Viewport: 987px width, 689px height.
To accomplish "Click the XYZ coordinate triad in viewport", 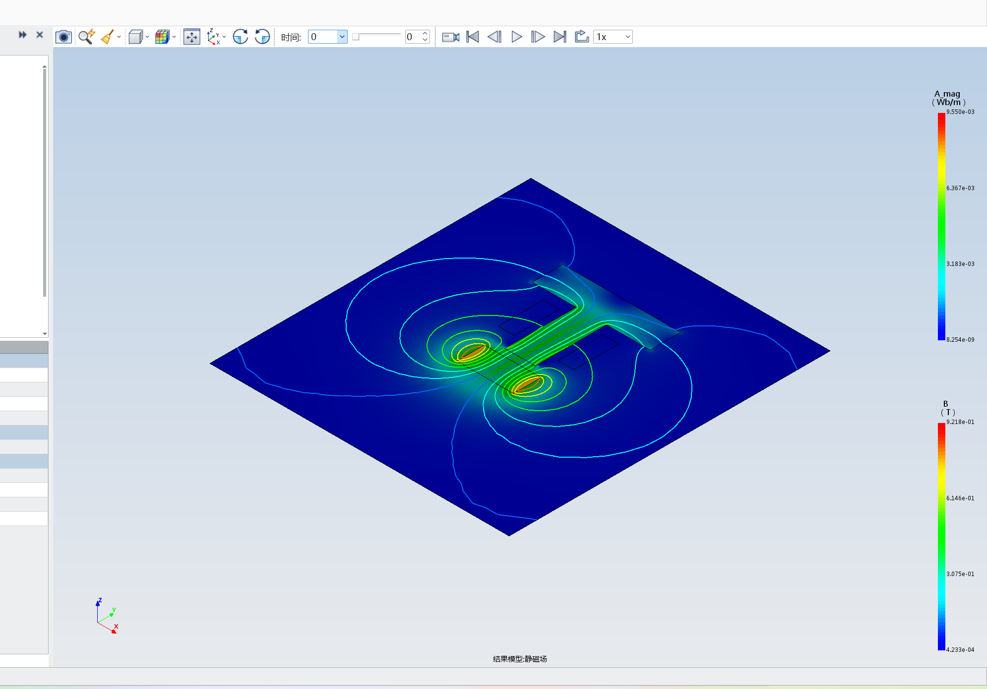I will pyautogui.click(x=107, y=616).
